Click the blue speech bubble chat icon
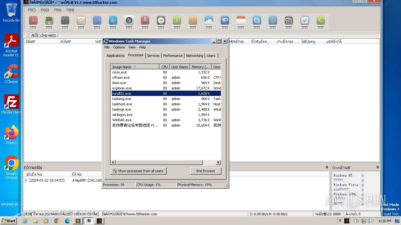The height and width of the screenshot is (225, 401). [225, 21]
